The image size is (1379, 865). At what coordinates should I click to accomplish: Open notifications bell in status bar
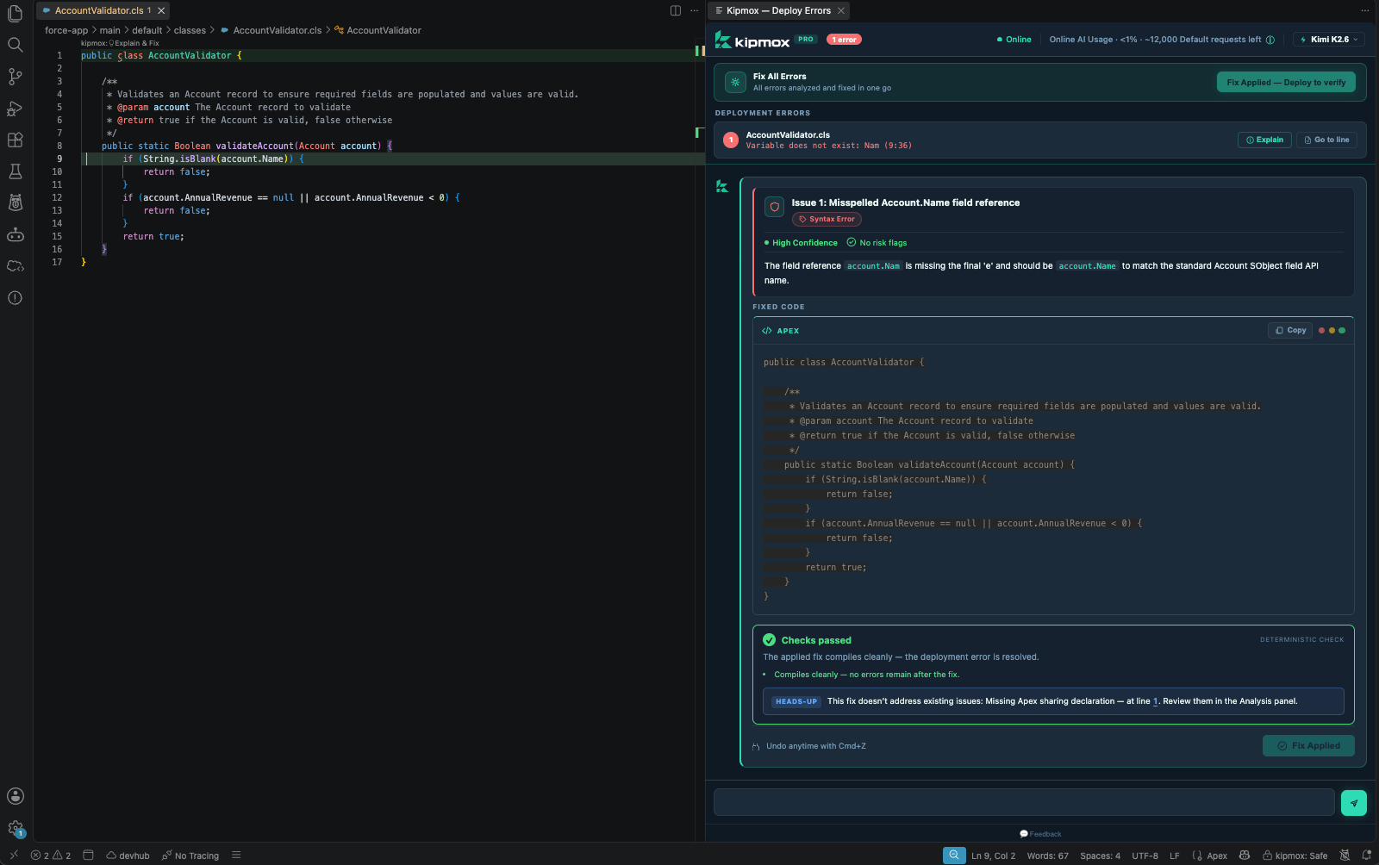(x=1367, y=856)
